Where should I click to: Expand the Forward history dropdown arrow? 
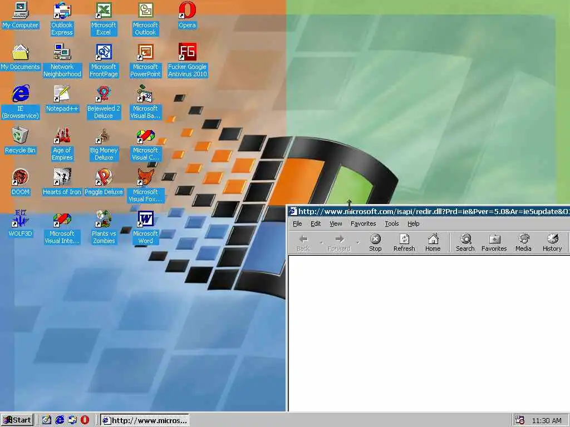(358, 242)
